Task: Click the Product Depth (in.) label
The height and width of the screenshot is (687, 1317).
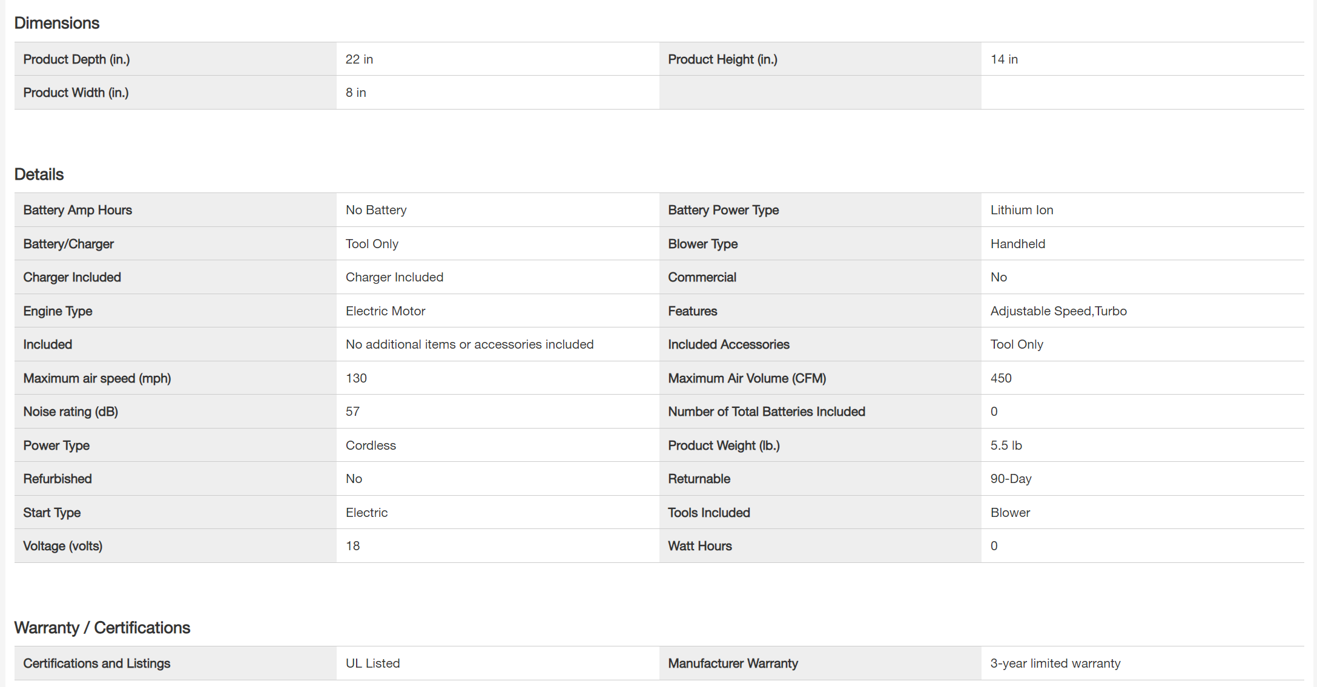Action: pyautogui.click(x=76, y=59)
